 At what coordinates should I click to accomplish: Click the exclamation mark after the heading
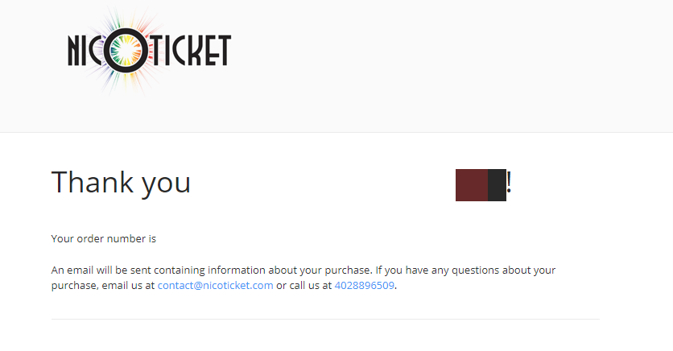point(509,183)
